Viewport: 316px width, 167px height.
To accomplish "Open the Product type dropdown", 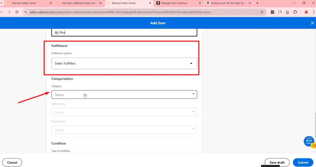I will (124, 130).
